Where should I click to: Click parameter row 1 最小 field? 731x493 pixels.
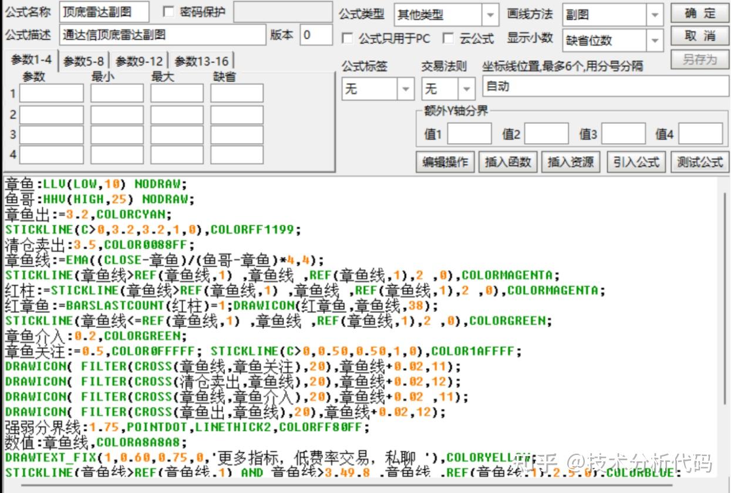[117, 93]
